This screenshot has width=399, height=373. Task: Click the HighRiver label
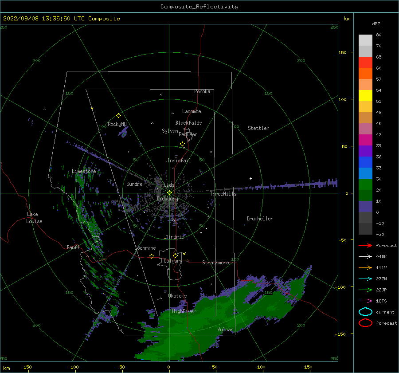tap(184, 311)
